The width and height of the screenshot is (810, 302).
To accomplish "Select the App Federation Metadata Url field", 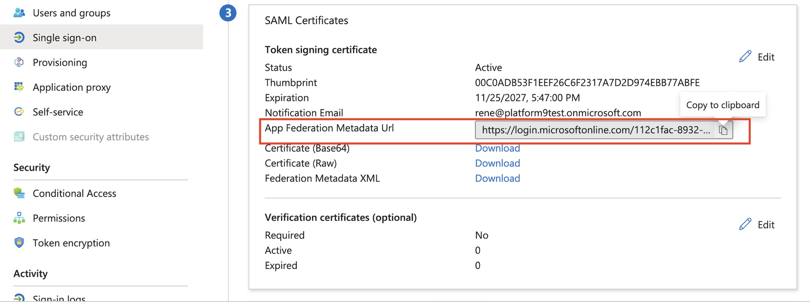I will pyautogui.click(x=595, y=130).
